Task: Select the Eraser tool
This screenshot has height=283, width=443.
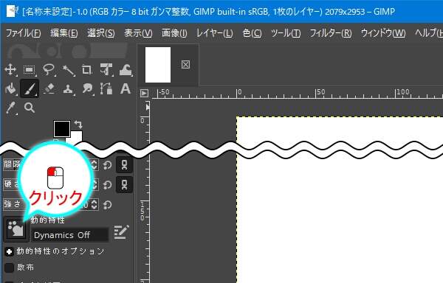Action: coord(49,88)
